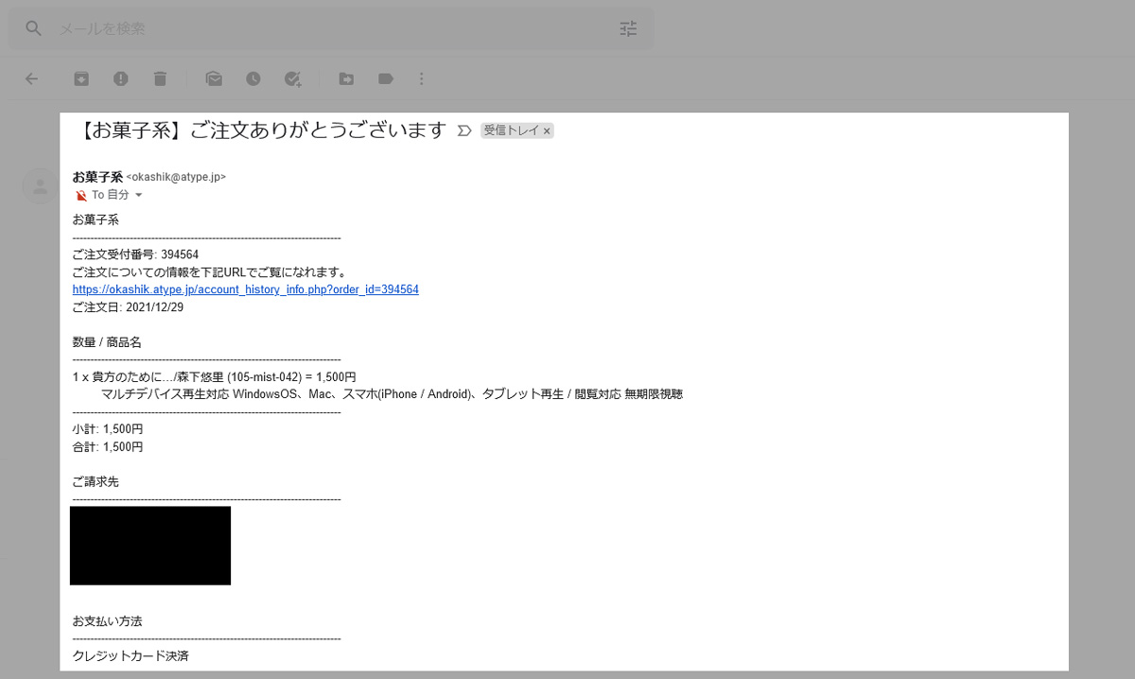This screenshot has height=679, width=1135.
Task: Add this email to Tasks
Action: (x=293, y=79)
